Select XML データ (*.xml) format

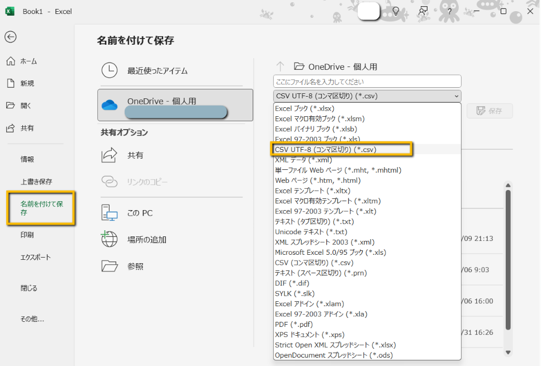pos(367,160)
